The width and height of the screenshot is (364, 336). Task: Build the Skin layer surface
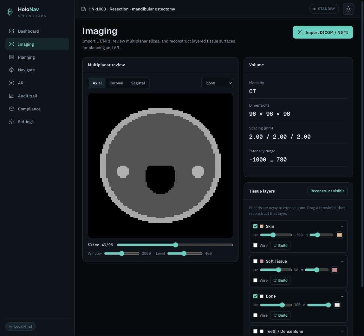click(280, 245)
